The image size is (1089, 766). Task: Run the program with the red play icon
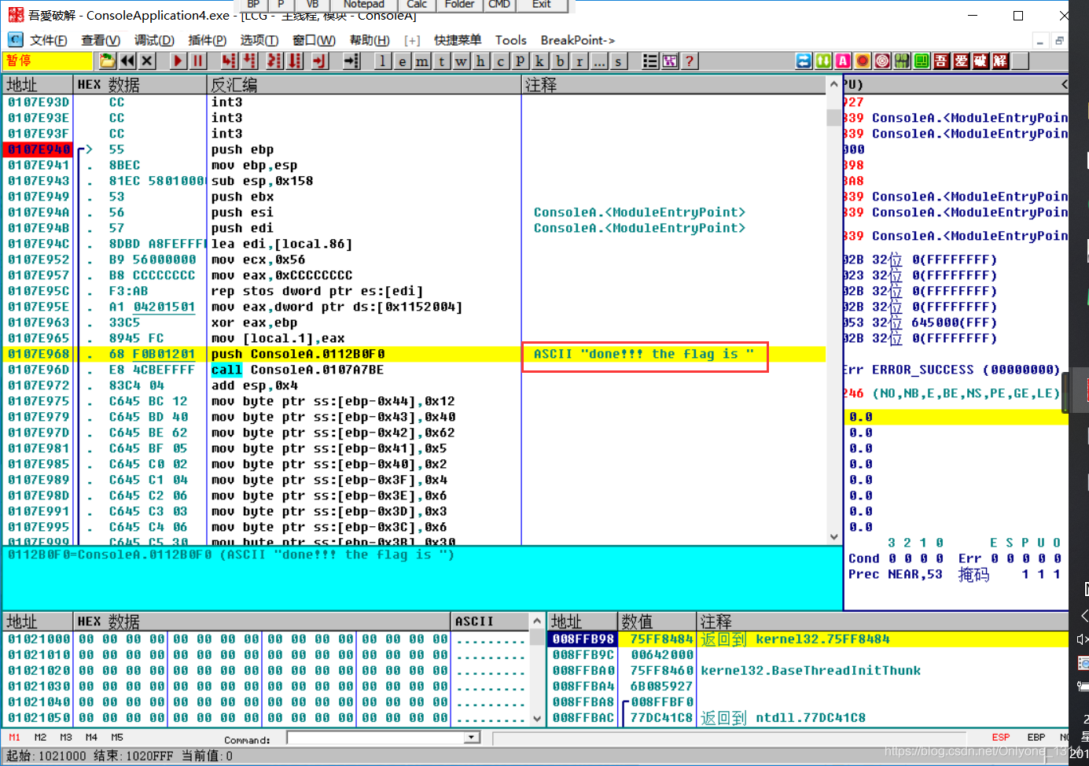178,61
